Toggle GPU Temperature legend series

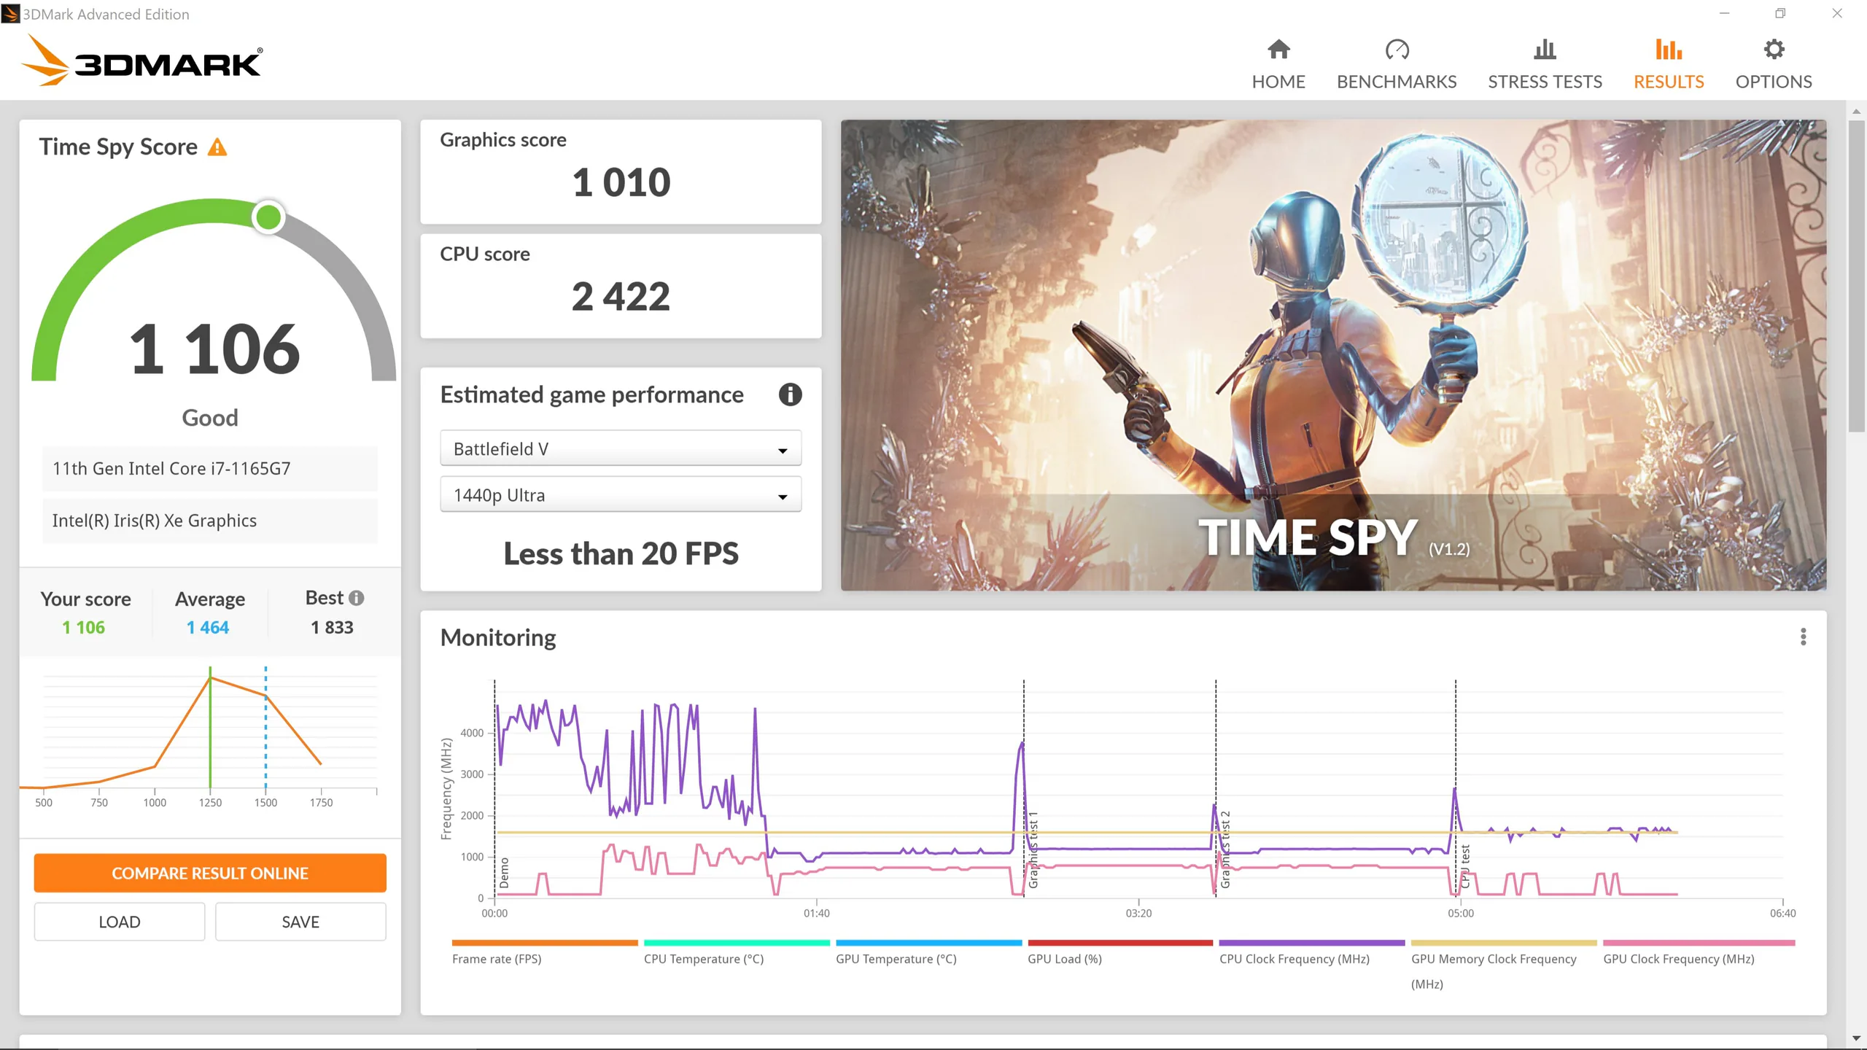[896, 959]
